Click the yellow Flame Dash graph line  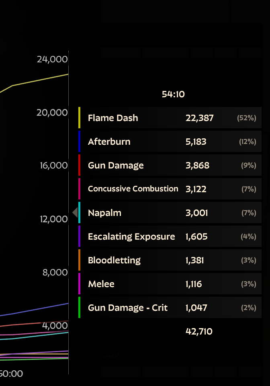(35, 81)
